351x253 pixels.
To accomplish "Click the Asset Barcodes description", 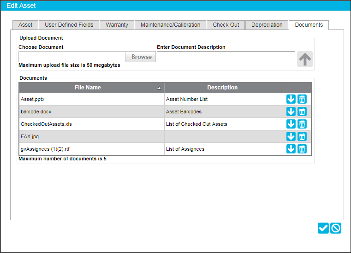I will pos(184,112).
